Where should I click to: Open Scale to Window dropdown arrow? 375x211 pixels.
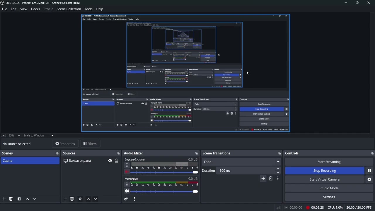coord(52,136)
